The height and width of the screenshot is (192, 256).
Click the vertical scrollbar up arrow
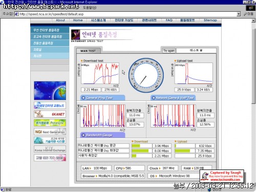pos(253,20)
